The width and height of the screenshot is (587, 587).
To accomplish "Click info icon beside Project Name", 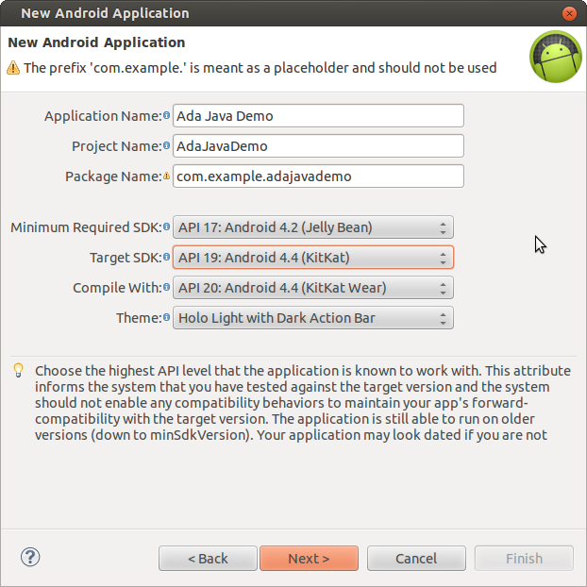I will (x=167, y=146).
